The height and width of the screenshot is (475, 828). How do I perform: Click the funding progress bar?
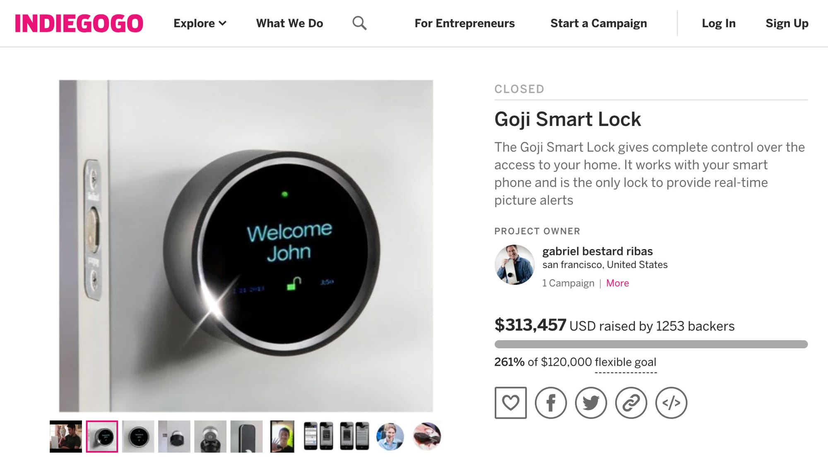[651, 344]
